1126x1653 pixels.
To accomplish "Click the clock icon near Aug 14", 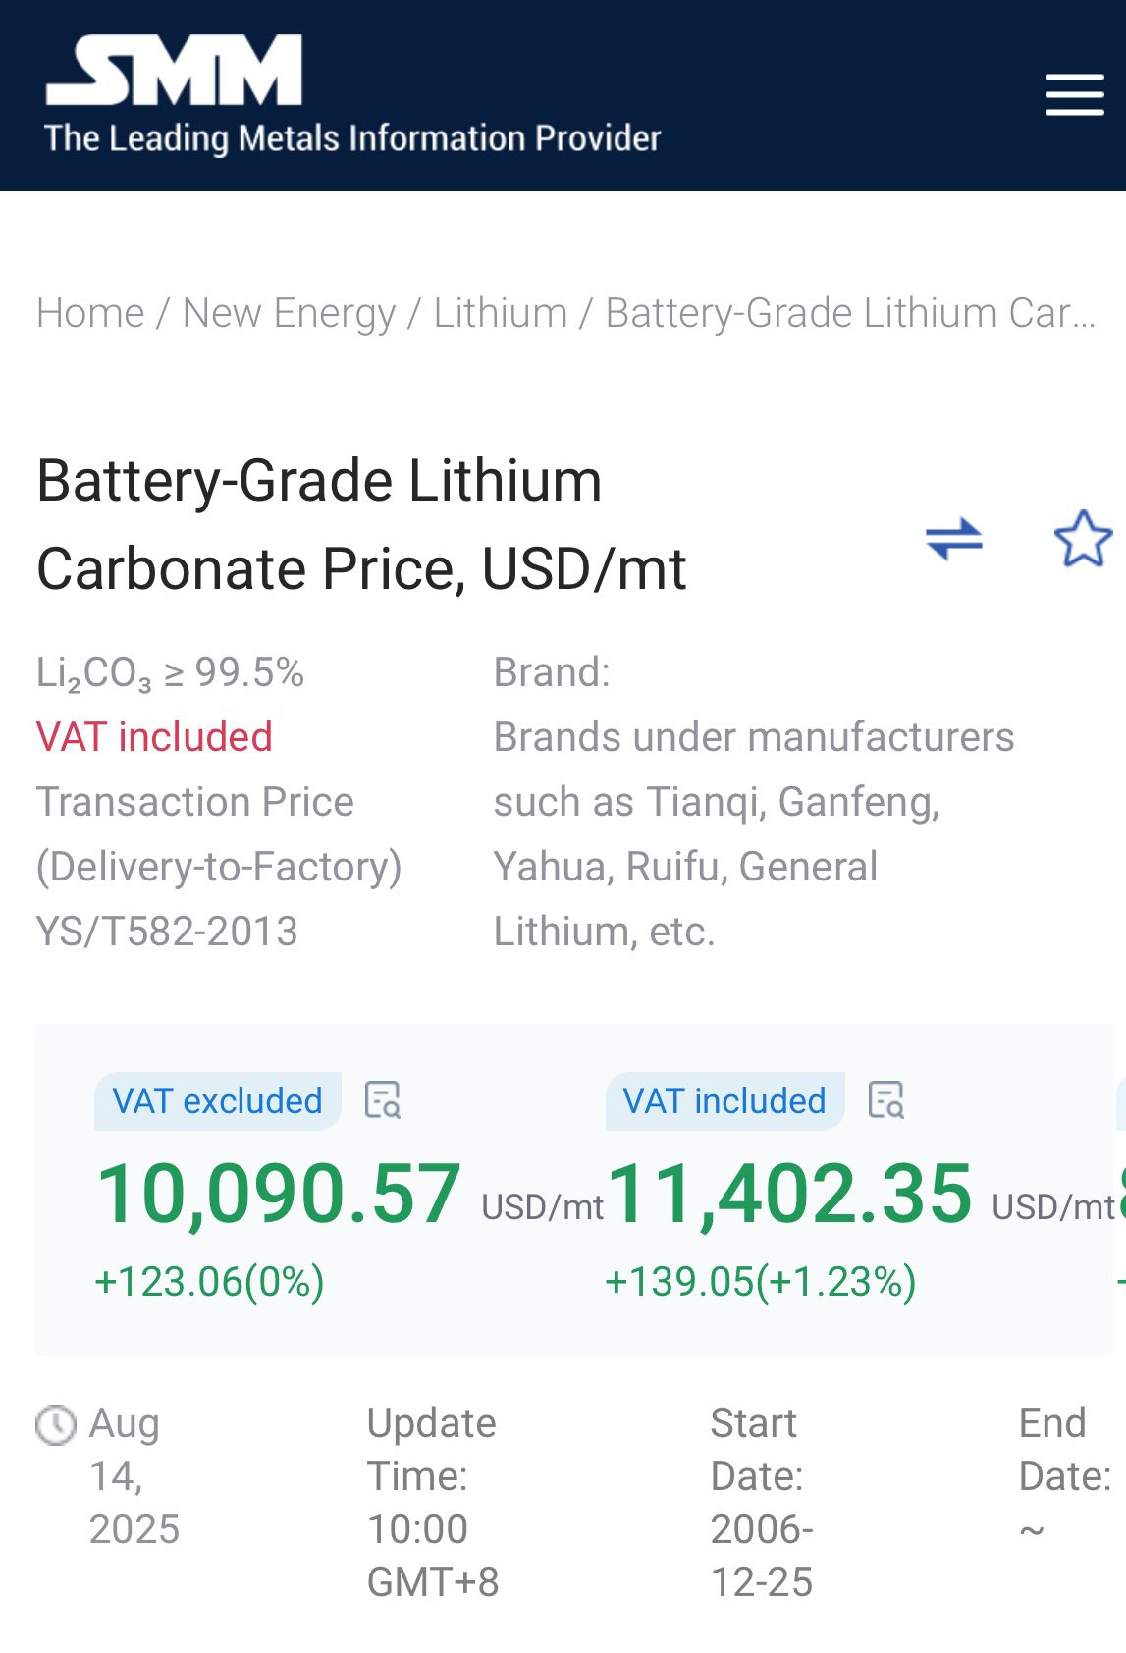I will [56, 1424].
